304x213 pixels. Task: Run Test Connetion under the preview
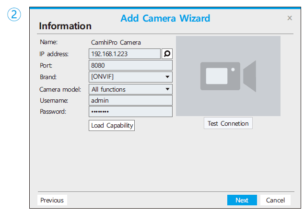coord(228,123)
